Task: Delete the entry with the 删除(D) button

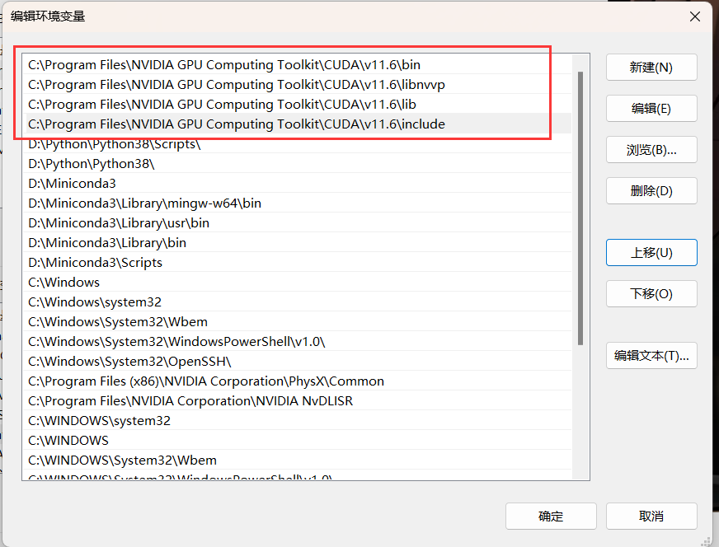Action: [651, 191]
